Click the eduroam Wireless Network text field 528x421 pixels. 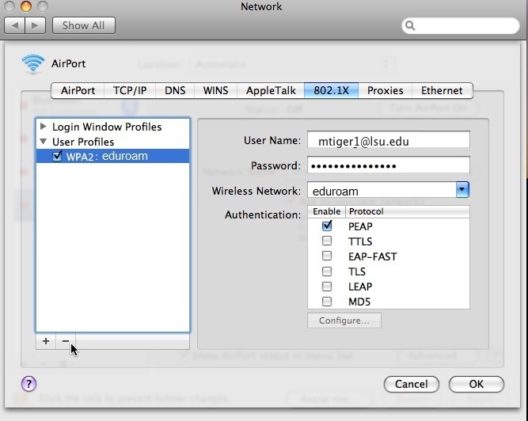click(382, 190)
